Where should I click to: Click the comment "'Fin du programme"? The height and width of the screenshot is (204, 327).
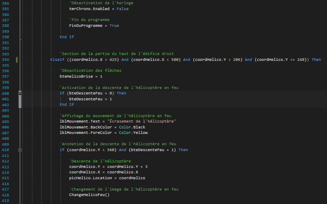point(89,20)
